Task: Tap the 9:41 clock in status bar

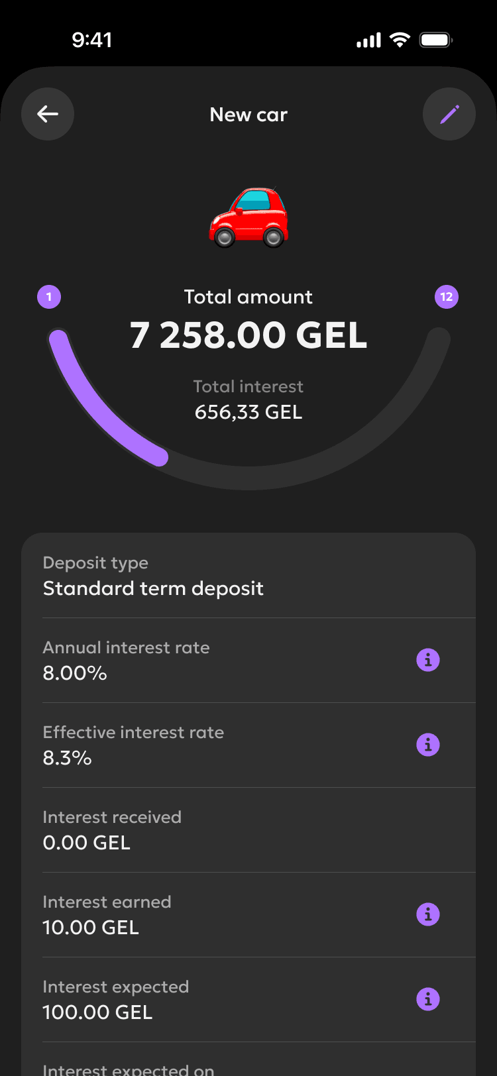Action: click(92, 40)
